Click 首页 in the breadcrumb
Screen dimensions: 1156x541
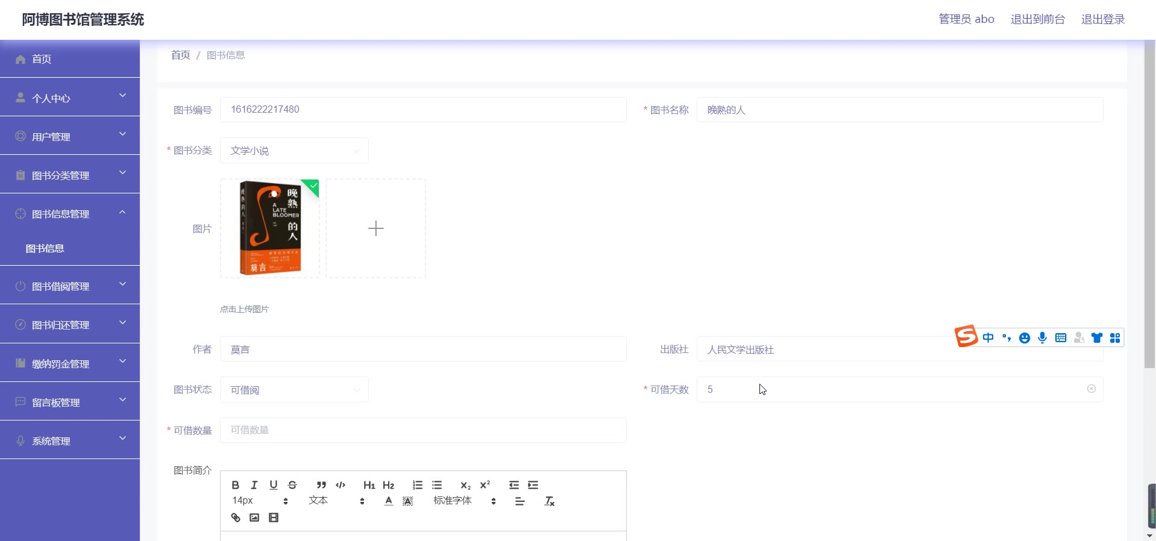pos(181,55)
